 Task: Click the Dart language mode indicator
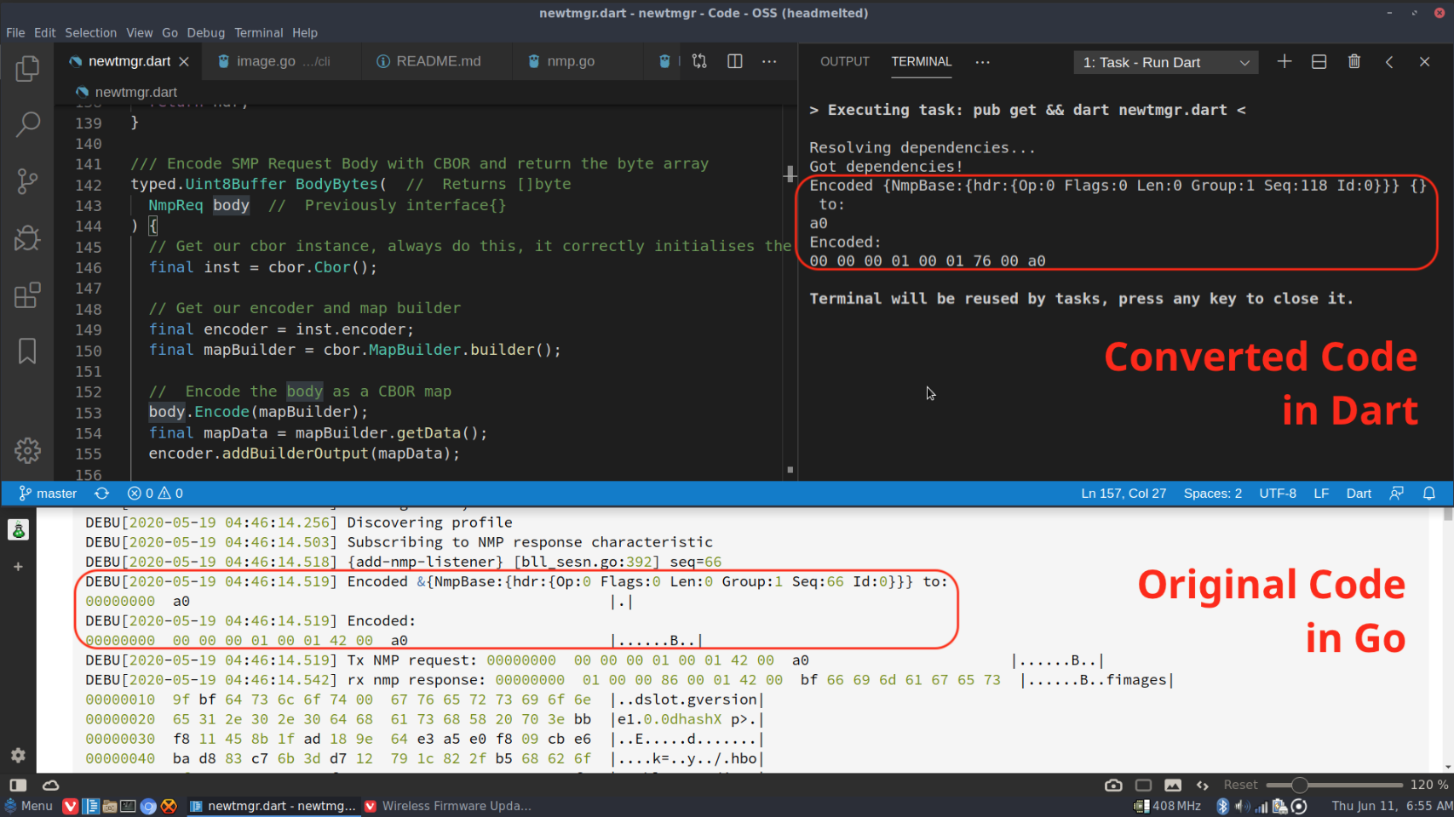[x=1358, y=494]
